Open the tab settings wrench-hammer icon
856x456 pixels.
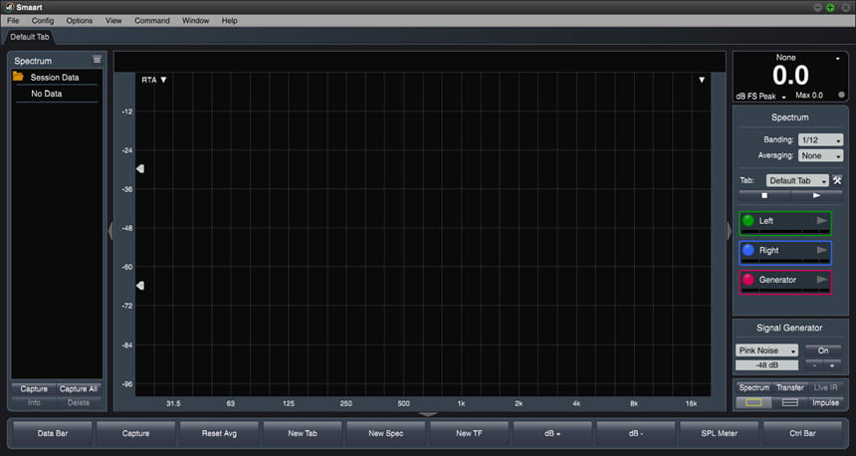(x=837, y=180)
